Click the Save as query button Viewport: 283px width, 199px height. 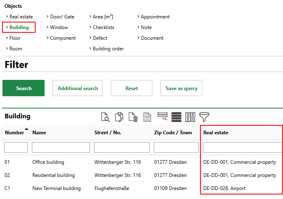tap(181, 88)
